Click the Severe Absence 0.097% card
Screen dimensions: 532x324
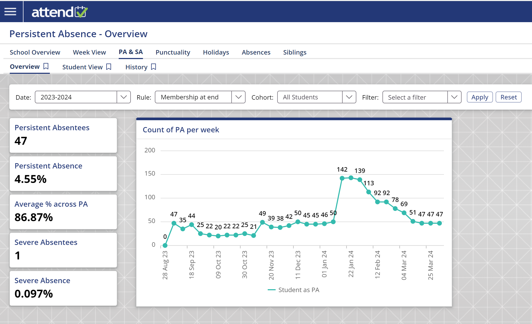63,288
